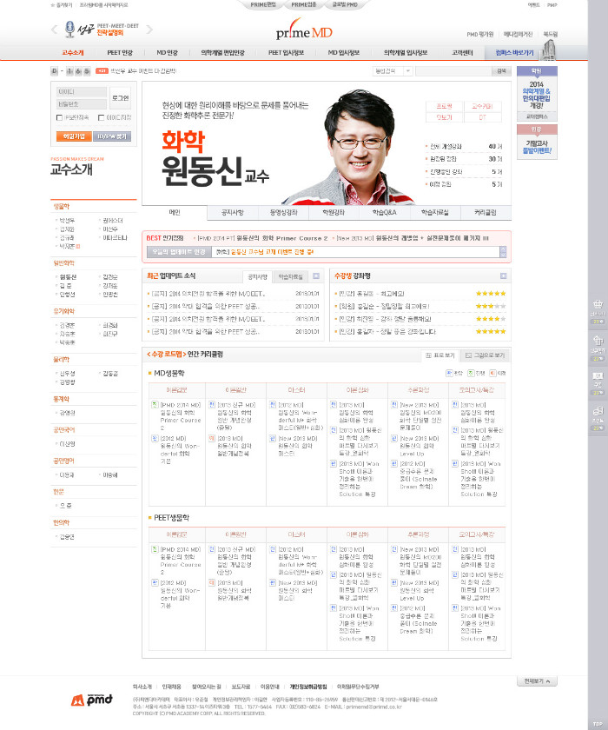Click the PRIME편입 top tab
Viewport: 608px width, 730px height.
click(x=263, y=4)
